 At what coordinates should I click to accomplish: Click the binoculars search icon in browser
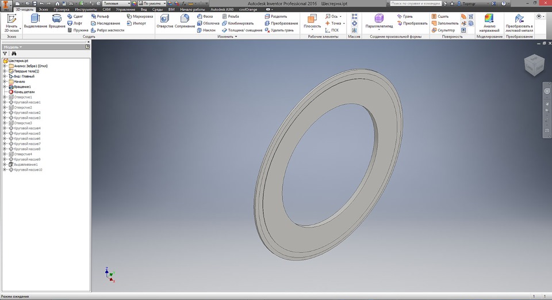coord(14,53)
